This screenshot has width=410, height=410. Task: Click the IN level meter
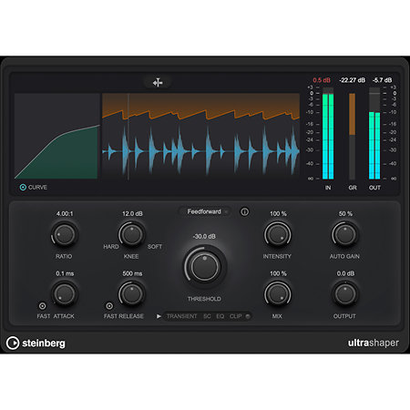click(328, 134)
